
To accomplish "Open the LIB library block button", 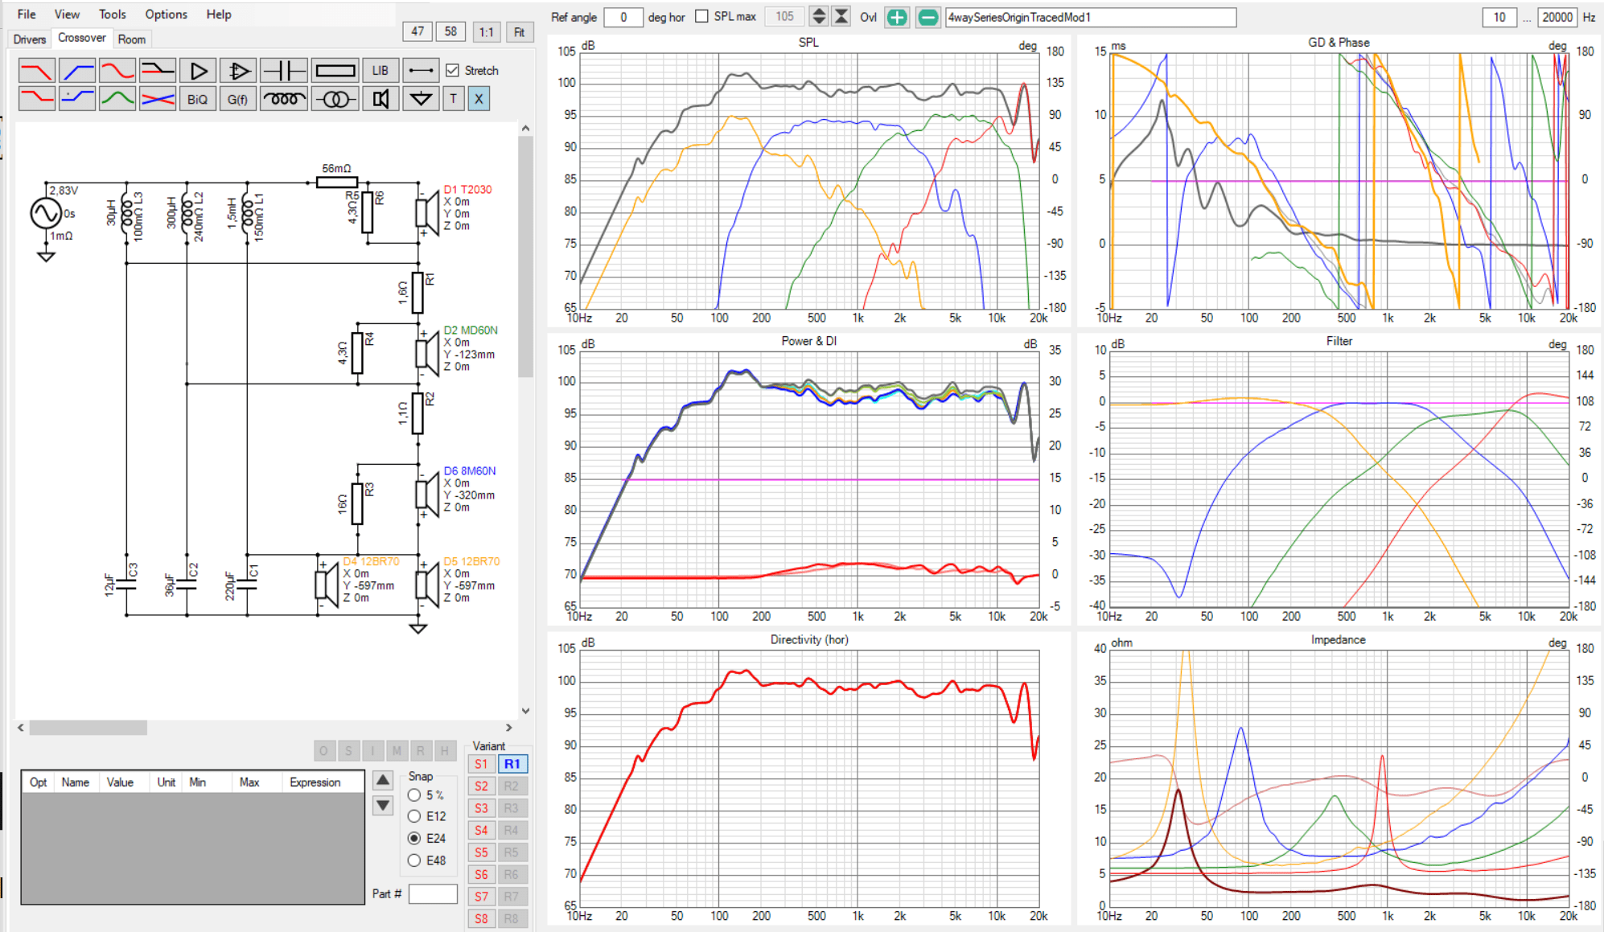I will coord(380,71).
